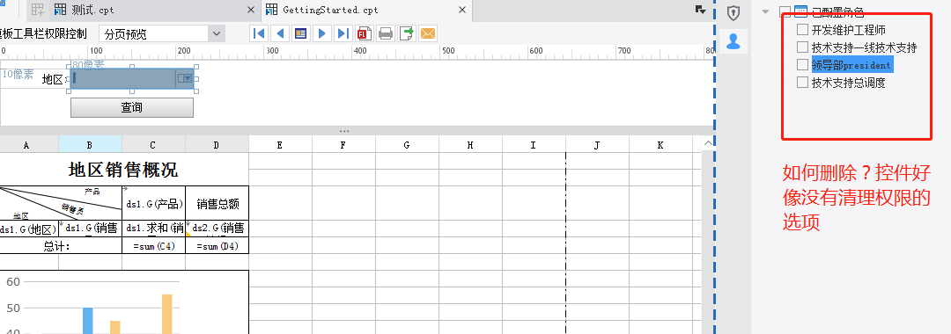
Task: Check the 已配置角色 root checkbox
Action: tap(785, 11)
